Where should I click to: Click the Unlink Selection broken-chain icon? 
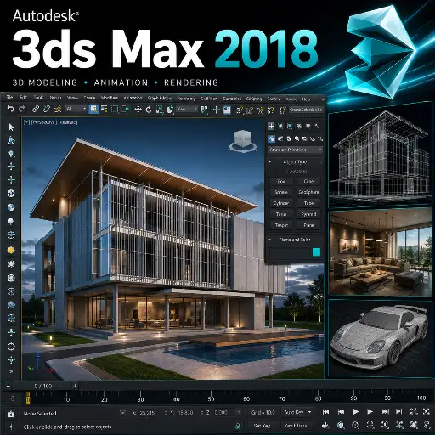[x=47, y=109]
